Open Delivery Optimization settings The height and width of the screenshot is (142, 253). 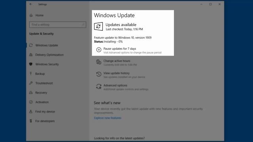[49, 55]
